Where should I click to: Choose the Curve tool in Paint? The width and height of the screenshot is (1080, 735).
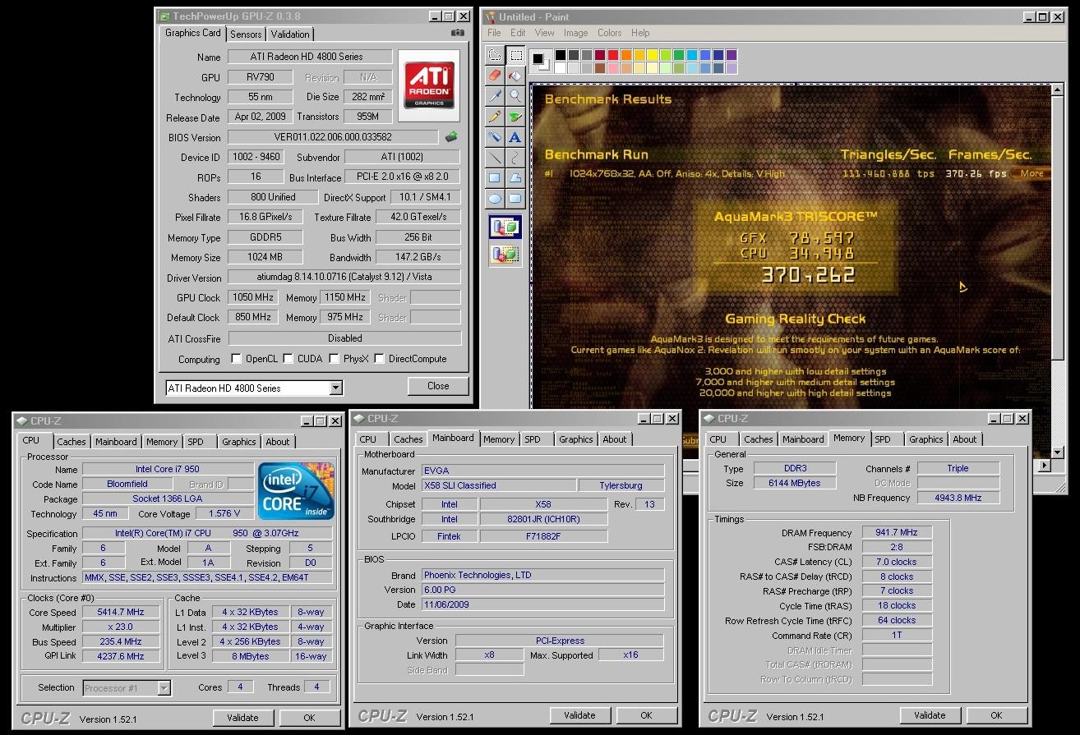515,158
